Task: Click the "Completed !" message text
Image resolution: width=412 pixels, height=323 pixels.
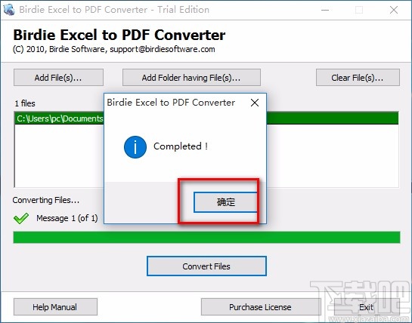Action: point(181,146)
